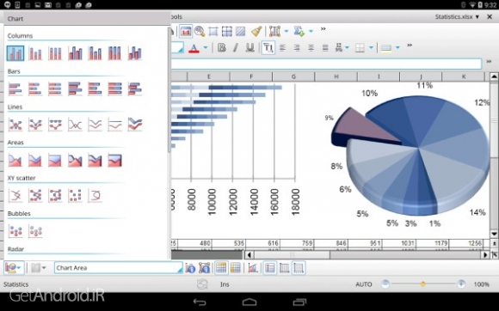Screen dimensions: 499x311
Task: Click the horizontal scrollbar right arrow
Action: 485,254
